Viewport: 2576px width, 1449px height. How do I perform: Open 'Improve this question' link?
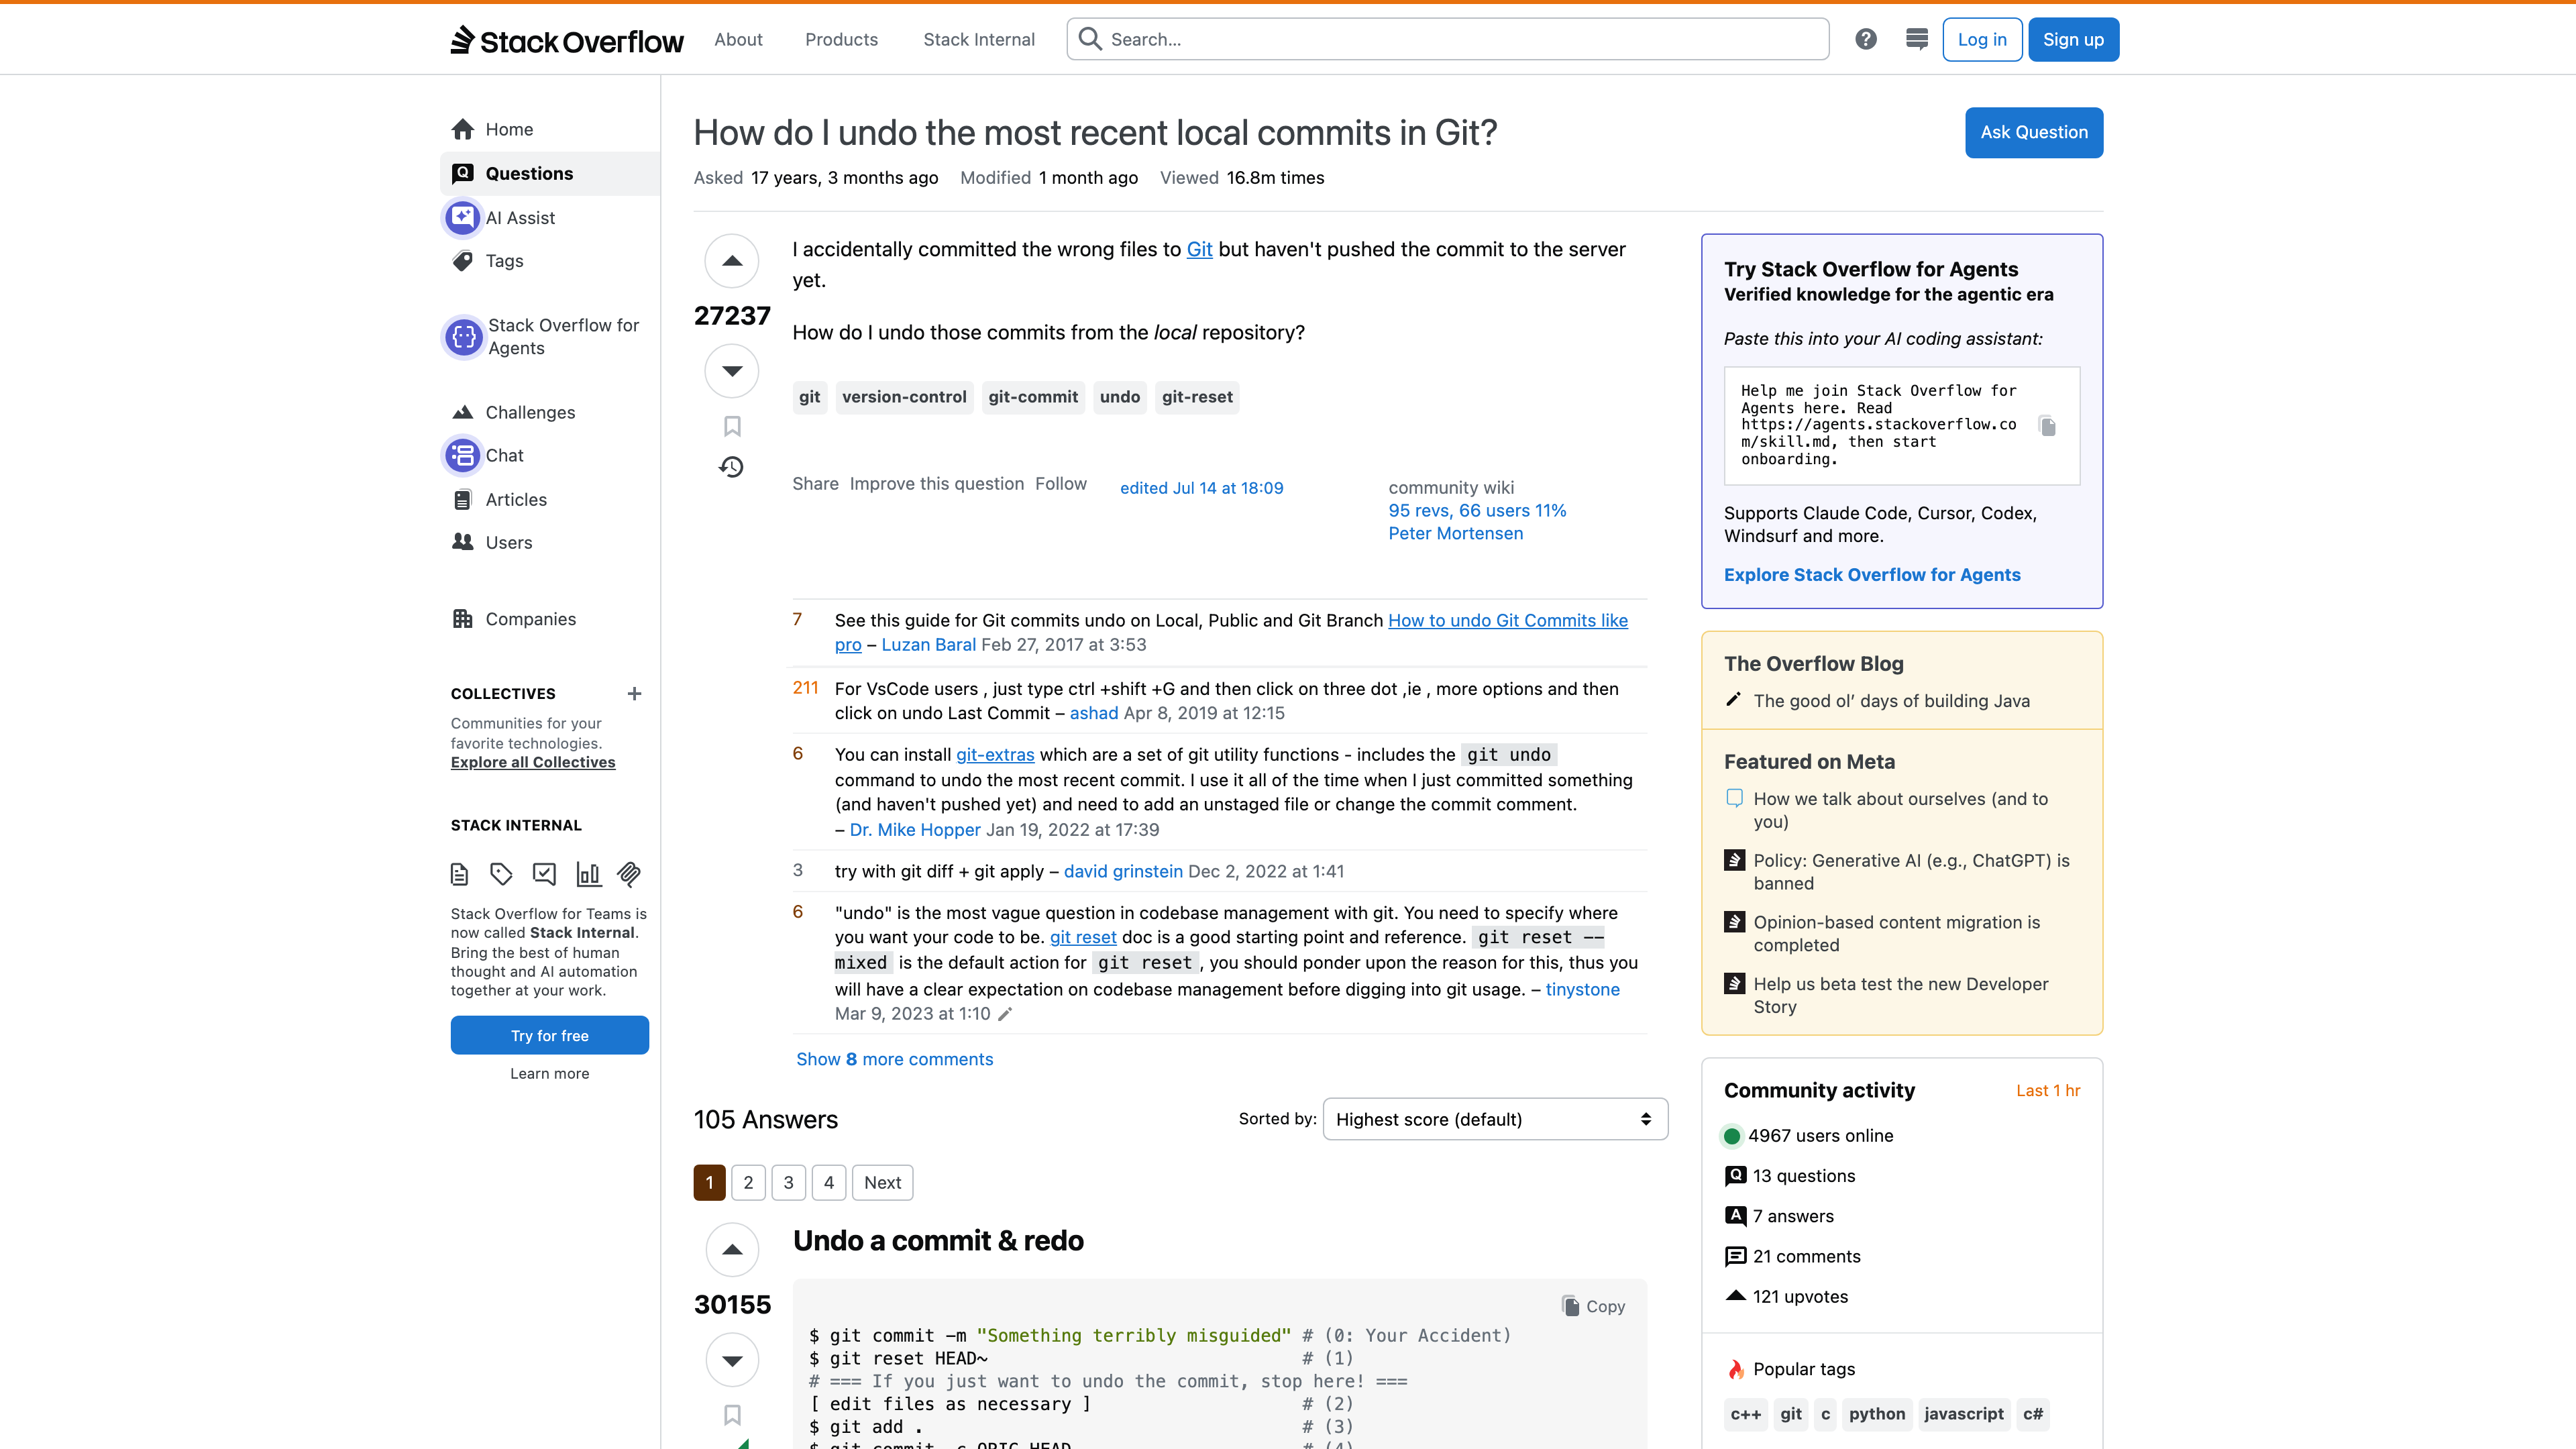coord(937,484)
